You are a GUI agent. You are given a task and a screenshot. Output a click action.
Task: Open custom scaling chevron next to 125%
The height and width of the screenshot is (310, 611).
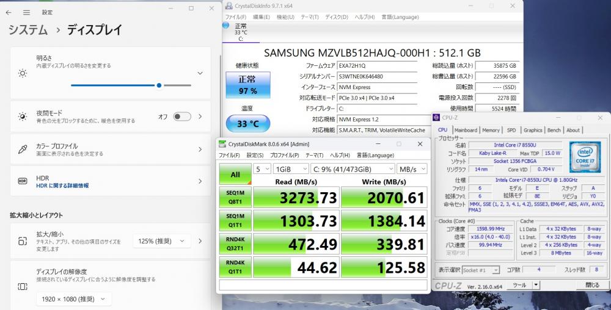coord(200,241)
